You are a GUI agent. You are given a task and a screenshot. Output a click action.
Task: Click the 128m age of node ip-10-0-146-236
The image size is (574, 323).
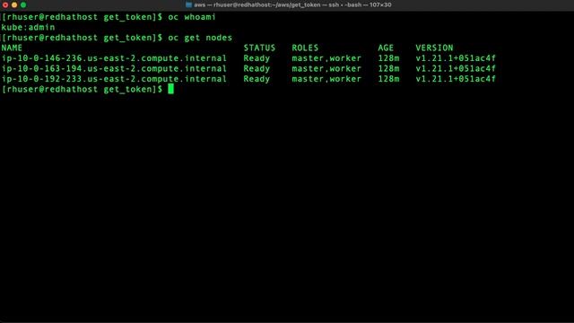pyautogui.click(x=388, y=58)
